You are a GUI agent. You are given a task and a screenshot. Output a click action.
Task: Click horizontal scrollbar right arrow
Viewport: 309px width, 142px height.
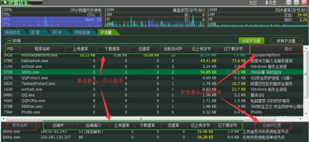(301, 119)
